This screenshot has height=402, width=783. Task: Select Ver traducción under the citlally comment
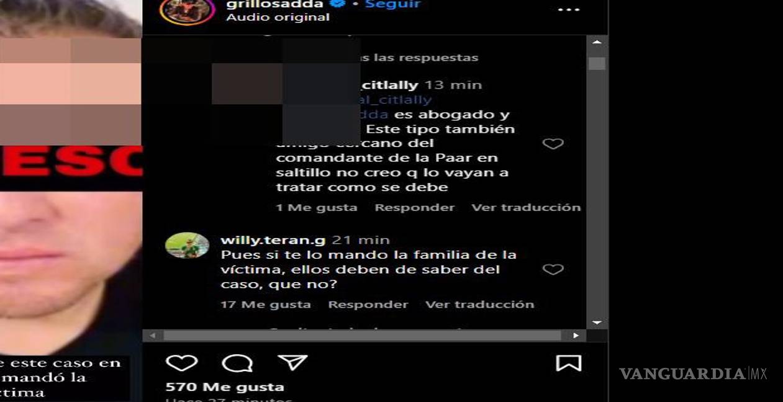click(x=526, y=208)
